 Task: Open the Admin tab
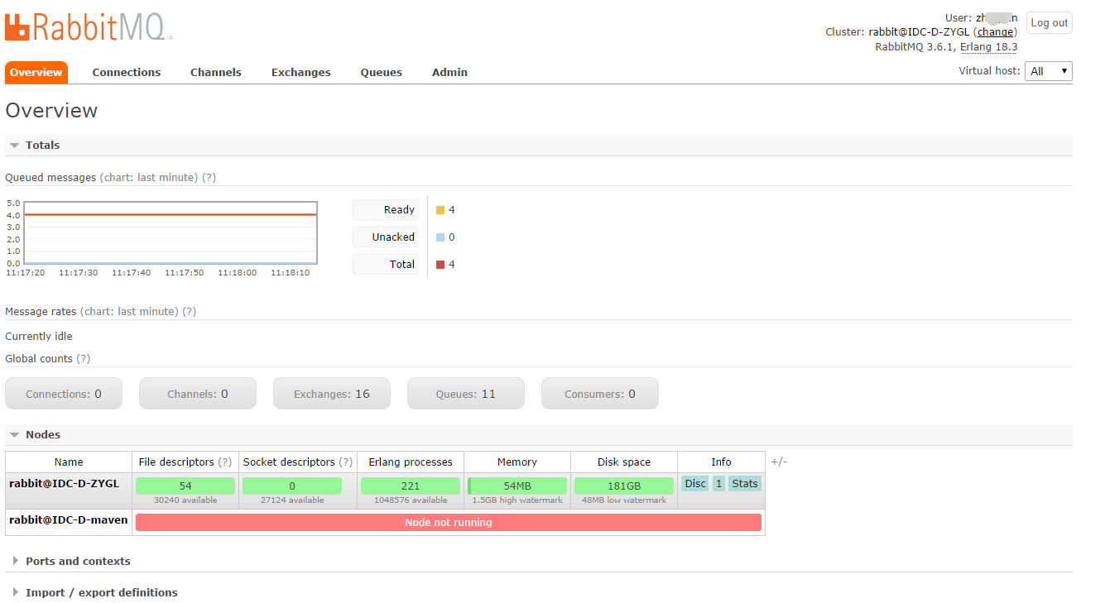[449, 72]
